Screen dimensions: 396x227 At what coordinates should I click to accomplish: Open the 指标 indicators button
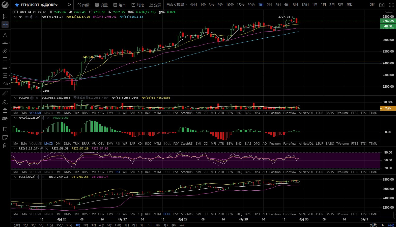pos(83,5)
